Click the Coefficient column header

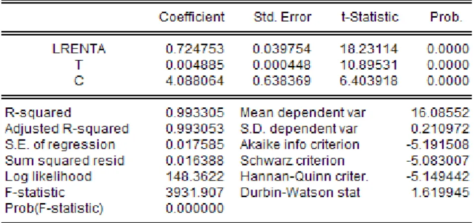point(192,17)
